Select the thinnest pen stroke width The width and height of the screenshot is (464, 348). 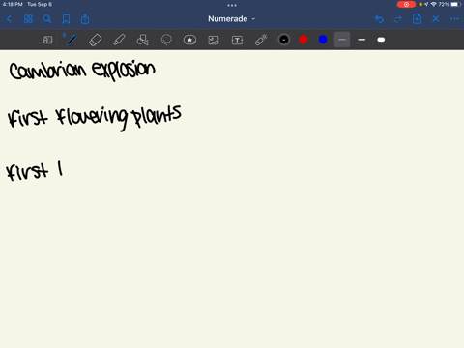[x=342, y=40]
